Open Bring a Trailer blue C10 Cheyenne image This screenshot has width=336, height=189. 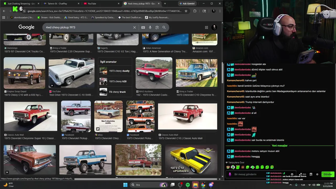tap(196, 73)
